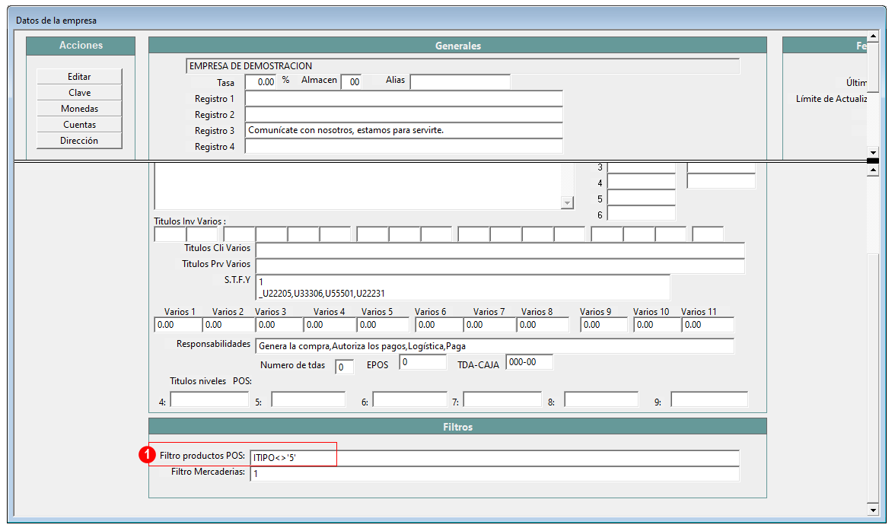895x531 pixels.
Task: Open the Cuentas action
Action: pyautogui.click(x=79, y=124)
